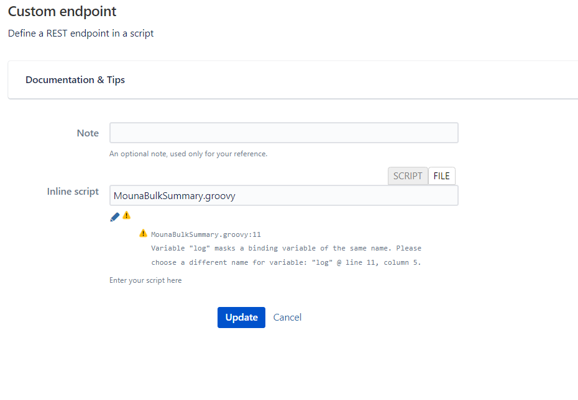Select the MounaBulkSummary.groovy:11 warning line
578x400 pixels.
(206, 235)
